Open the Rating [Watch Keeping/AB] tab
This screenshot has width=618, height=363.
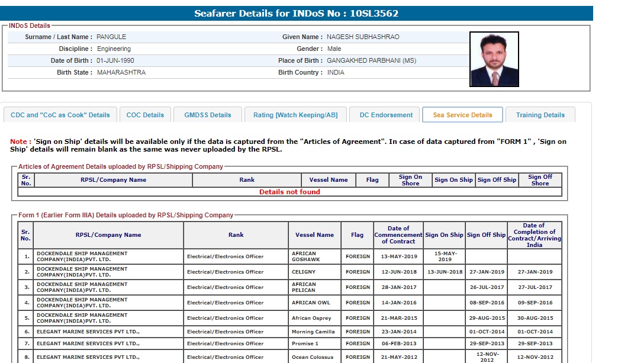(x=295, y=115)
